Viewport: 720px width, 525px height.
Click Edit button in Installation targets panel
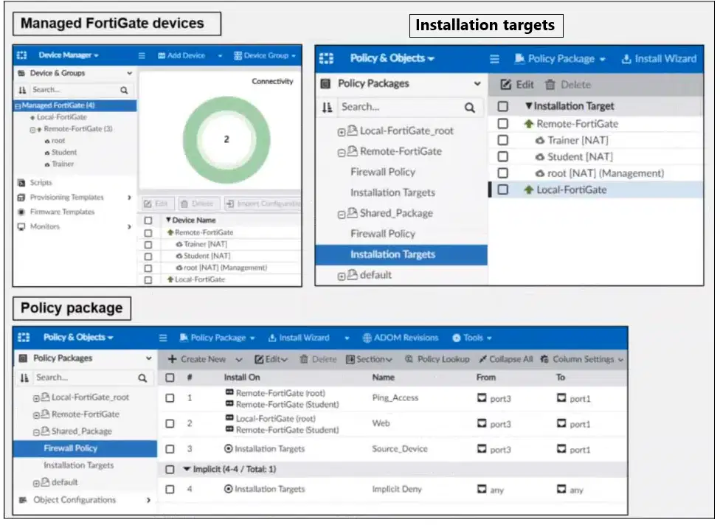pos(517,85)
